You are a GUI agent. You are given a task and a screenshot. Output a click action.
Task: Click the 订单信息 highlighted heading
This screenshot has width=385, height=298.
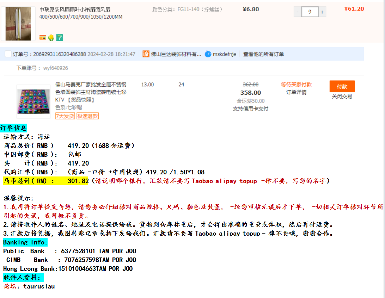point(13,128)
